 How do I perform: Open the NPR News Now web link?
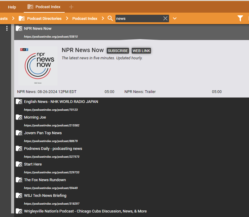tap(141, 51)
